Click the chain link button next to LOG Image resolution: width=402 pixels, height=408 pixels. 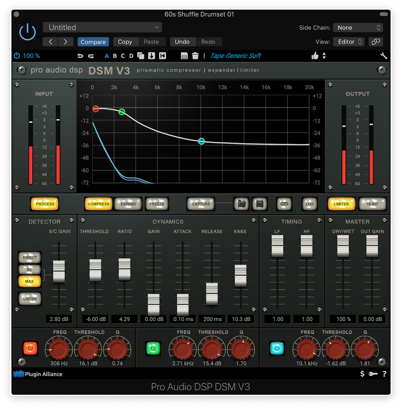(284, 204)
